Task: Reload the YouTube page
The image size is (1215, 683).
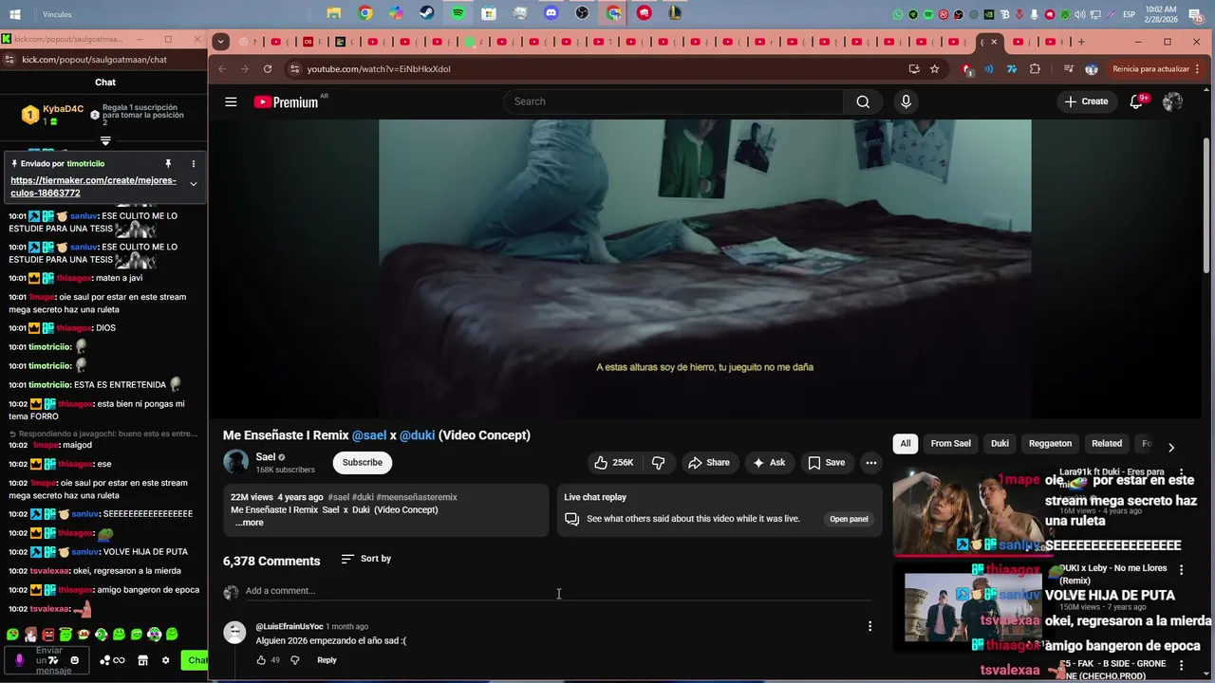Action: click(268, 69)
